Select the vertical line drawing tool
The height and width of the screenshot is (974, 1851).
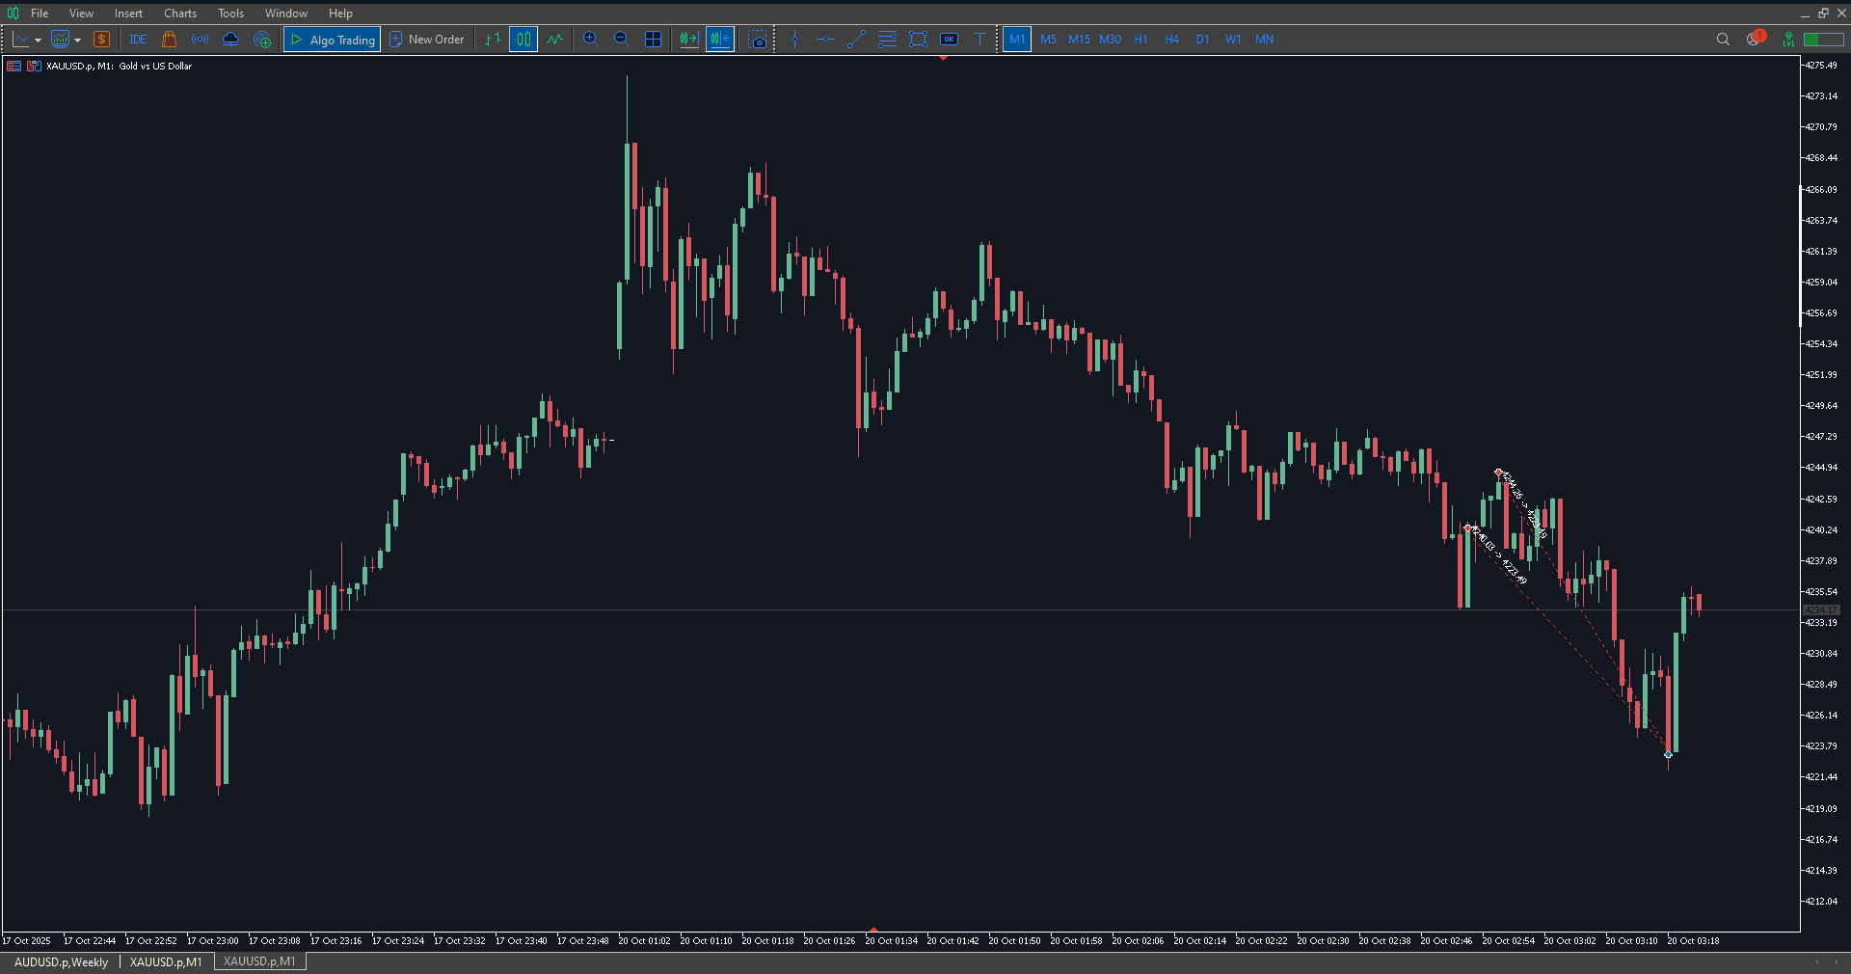(794, 40)
